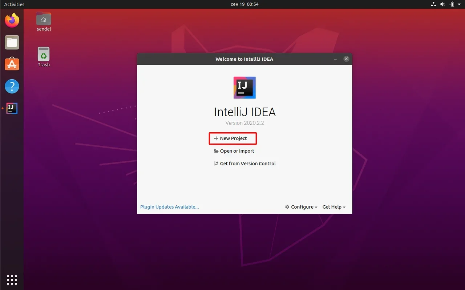Click Open or Import
Image resolution: width=465 pixels, height=290 pixels.
pos(236,151)
